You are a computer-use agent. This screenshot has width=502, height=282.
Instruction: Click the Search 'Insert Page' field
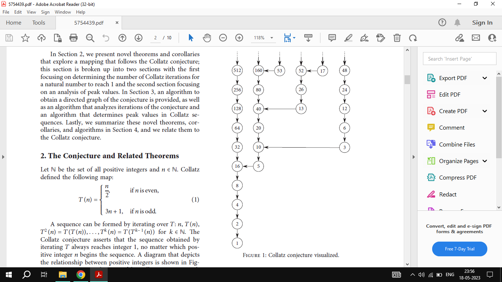coord(459,59)
